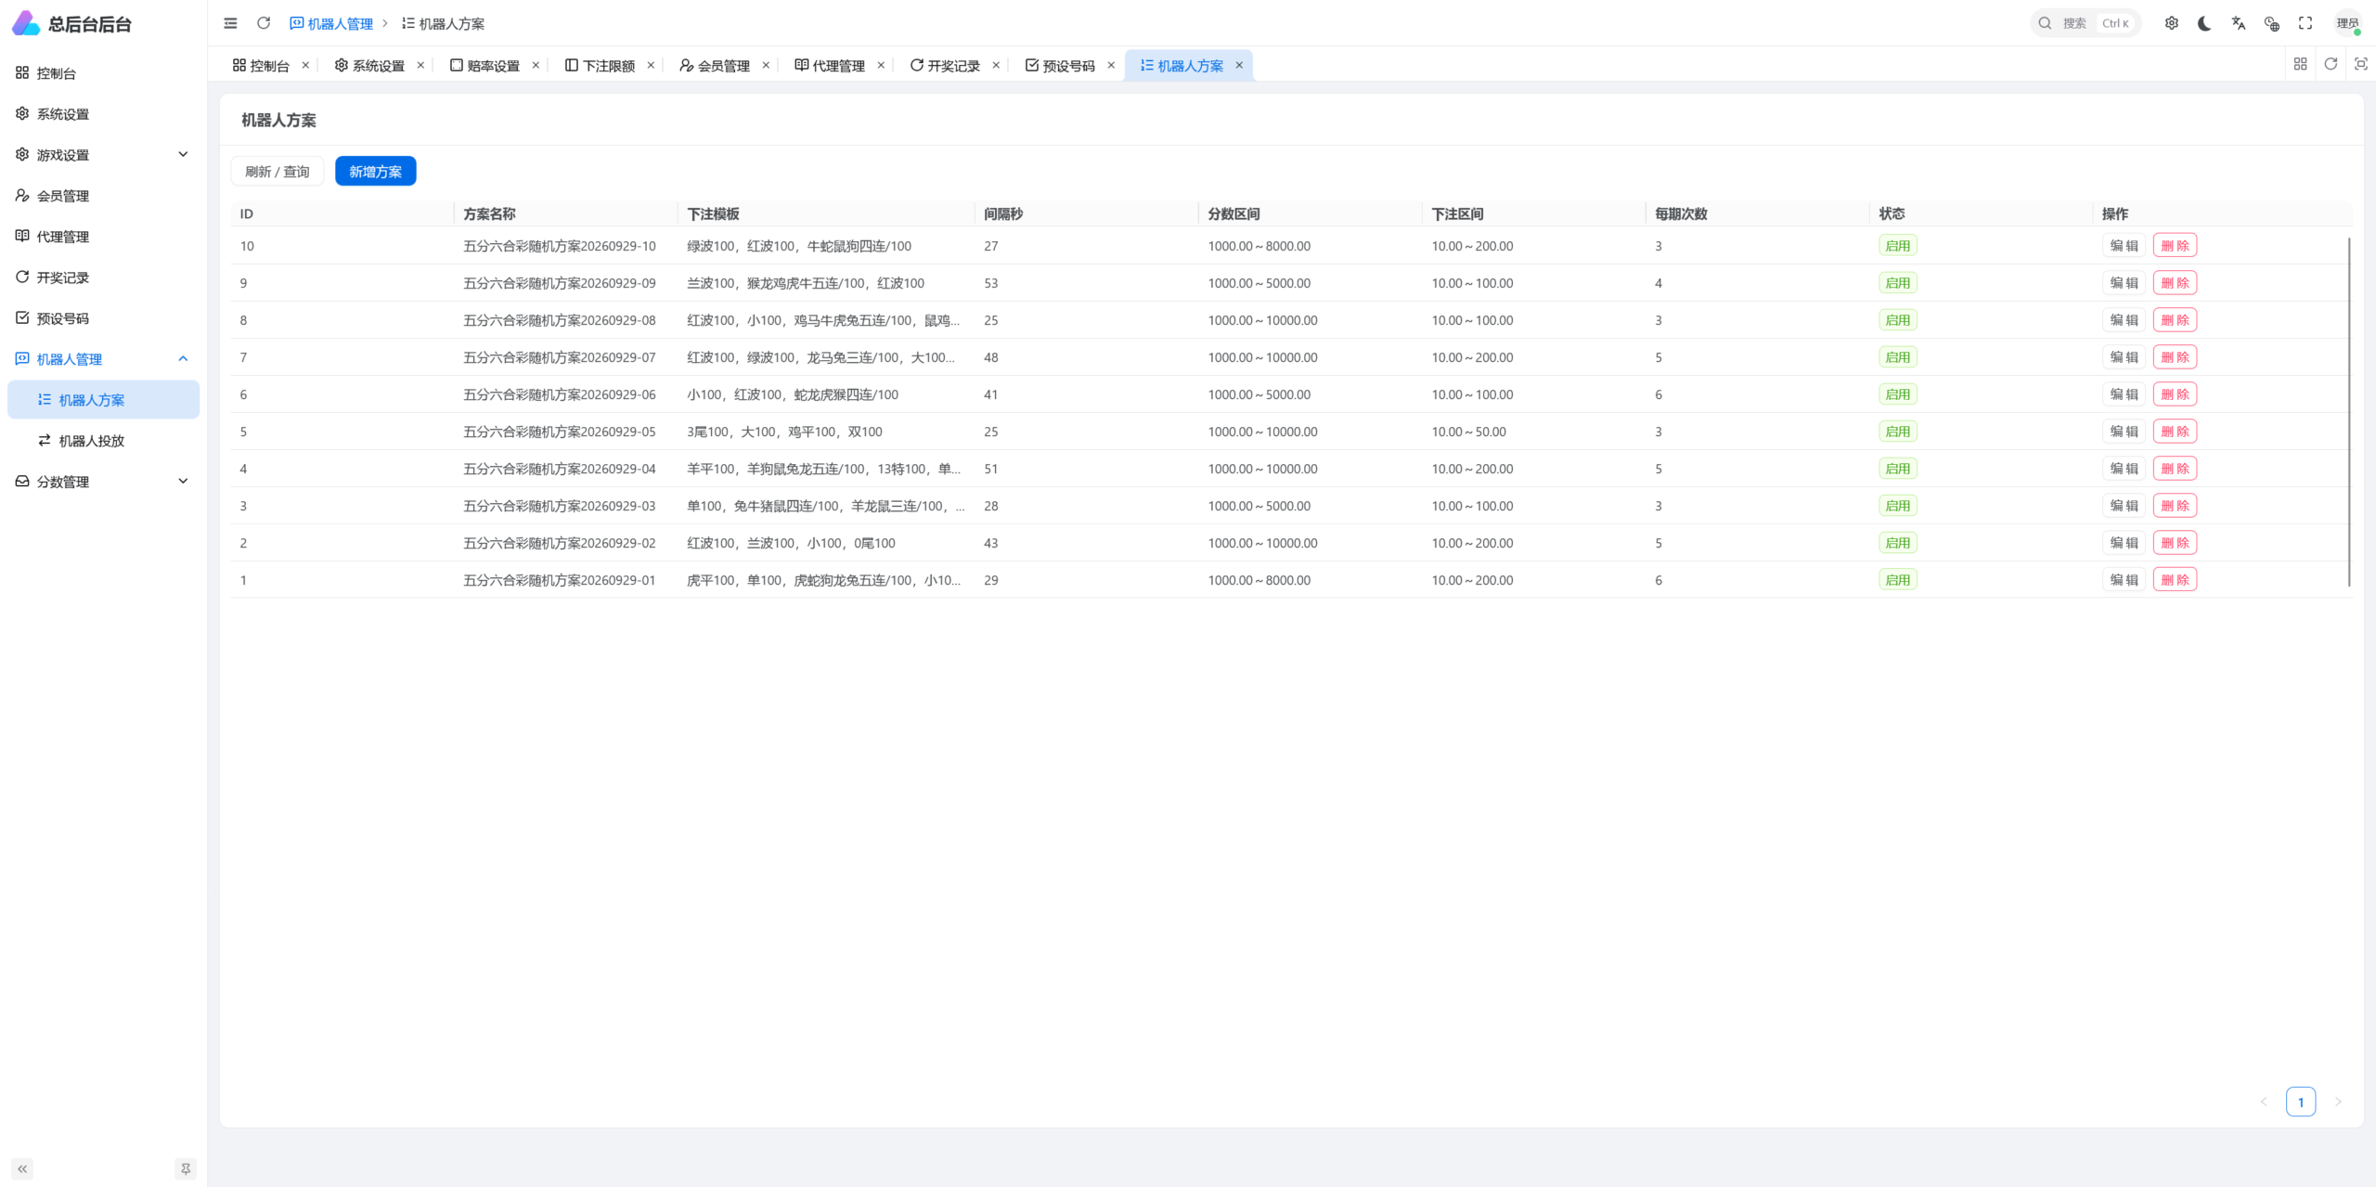Click 新增方案 button

click(x=376, y=172)
